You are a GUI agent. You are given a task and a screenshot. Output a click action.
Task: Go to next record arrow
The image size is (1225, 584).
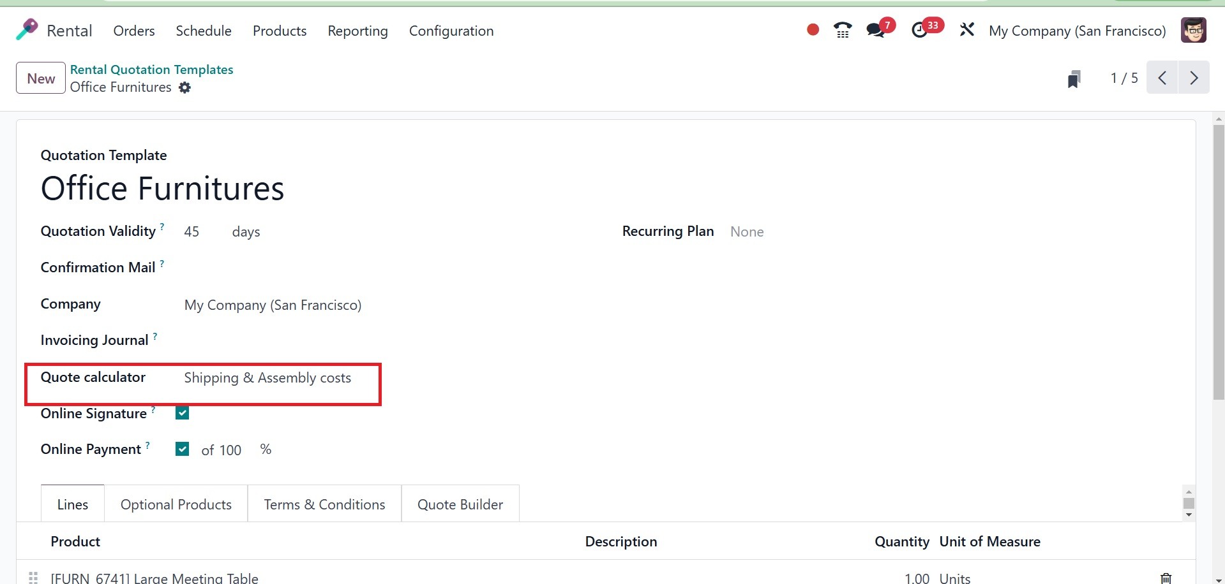click(1194, 78)
